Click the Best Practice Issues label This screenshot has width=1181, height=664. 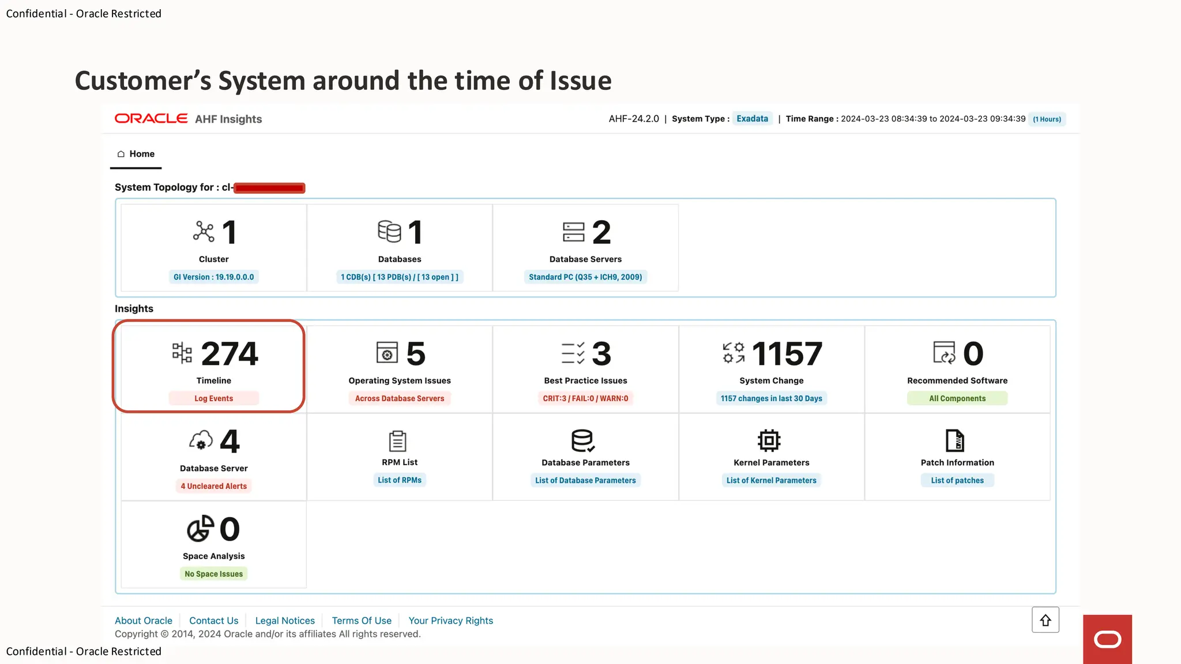pyautogui.click(x=585, y=380)
